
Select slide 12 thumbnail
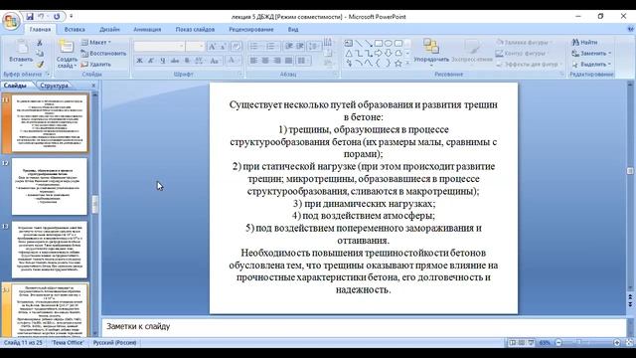49,186
